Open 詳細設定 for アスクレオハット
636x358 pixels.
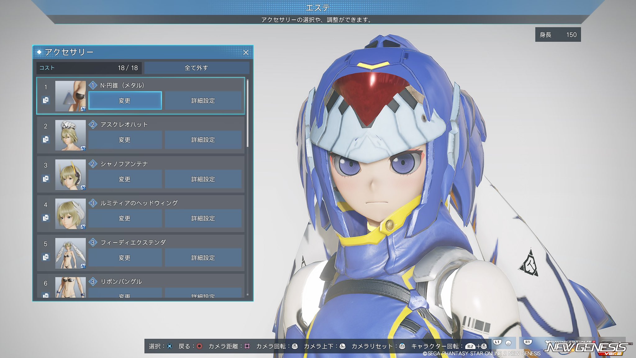[203, 140]
